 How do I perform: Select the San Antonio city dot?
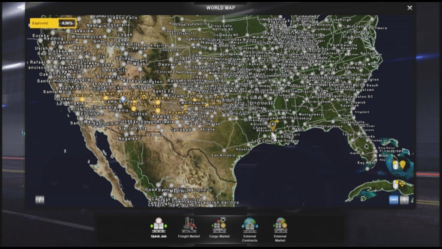[223, 150]
